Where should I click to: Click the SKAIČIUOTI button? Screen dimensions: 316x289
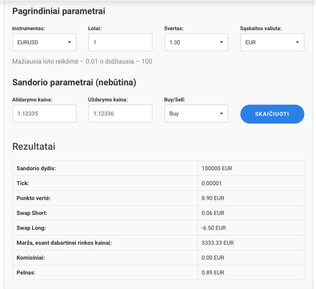pyautogui.click(x=272, y=114)
